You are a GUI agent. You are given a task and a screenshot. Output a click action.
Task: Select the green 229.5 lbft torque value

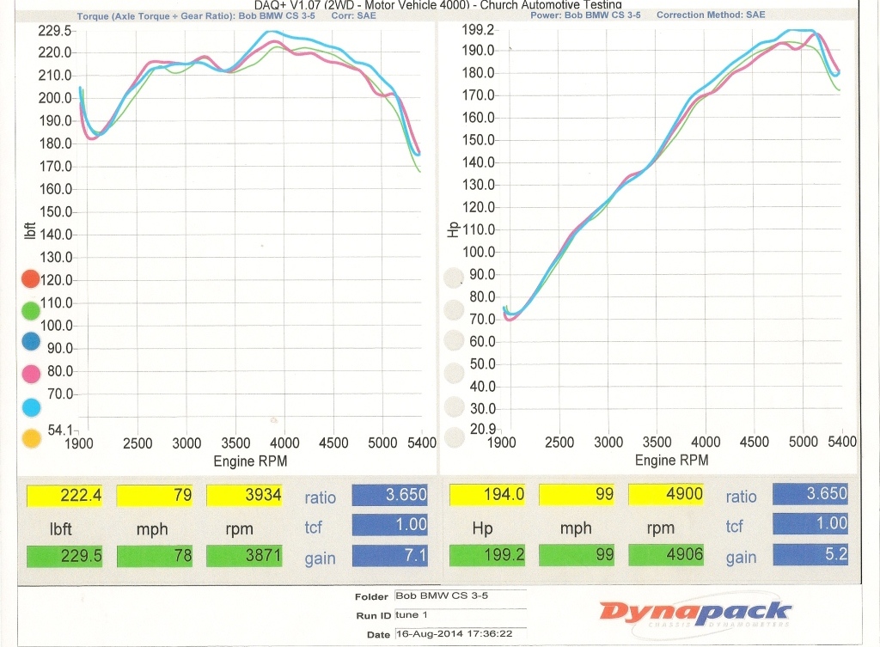click(64, 556)
